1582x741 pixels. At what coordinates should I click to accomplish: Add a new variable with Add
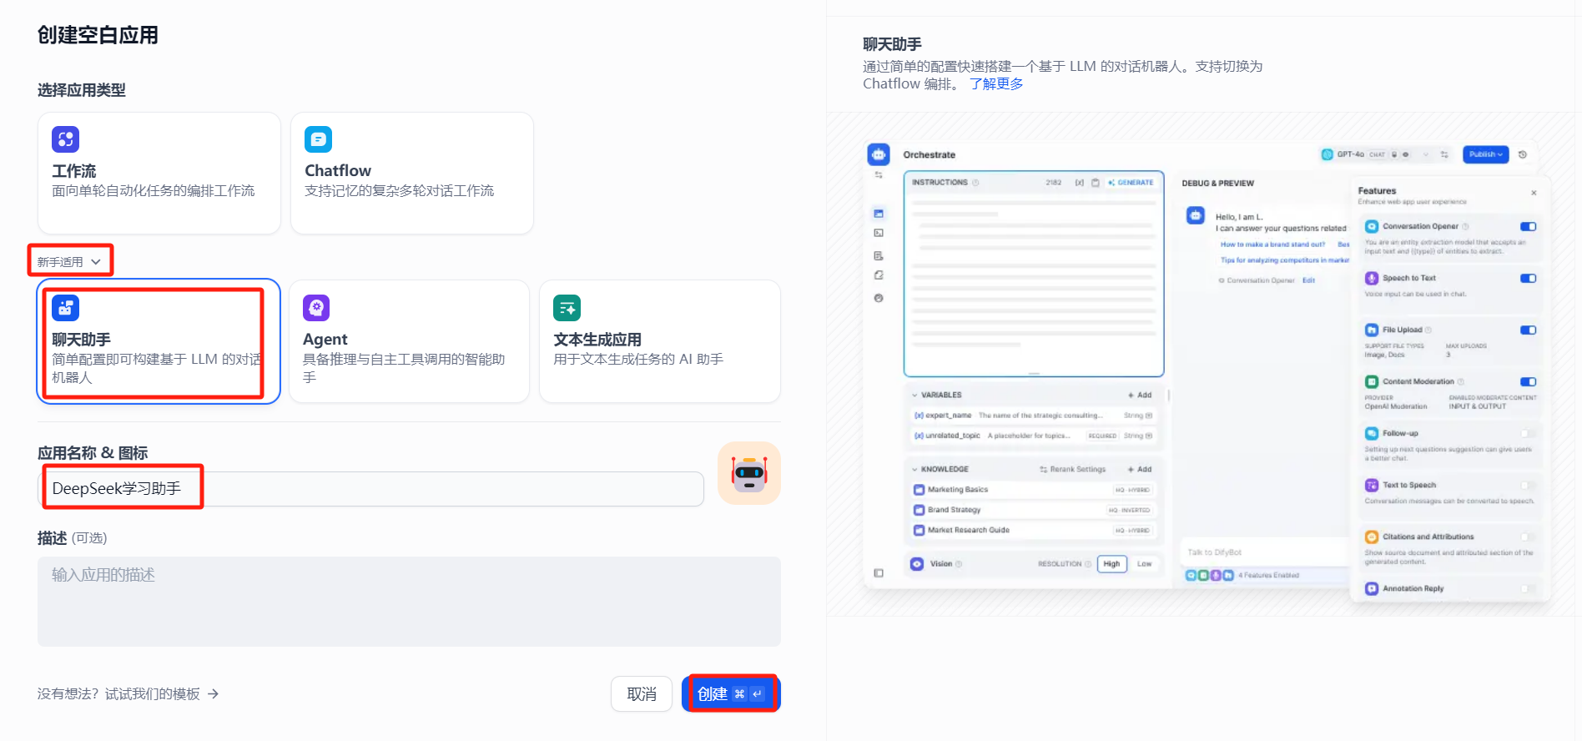coord(1141,396)
